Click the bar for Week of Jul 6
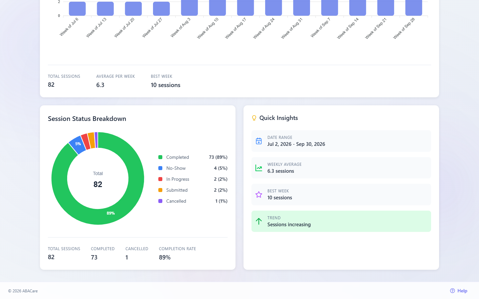Viewport: 479px width, 299px height. [77, 8]
